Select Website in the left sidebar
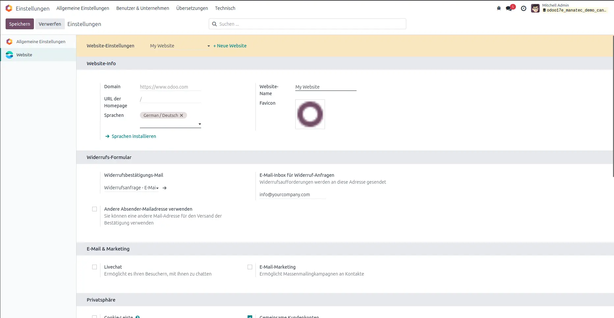614x318 pixels. pyautogui.click(x=24, y=55)
